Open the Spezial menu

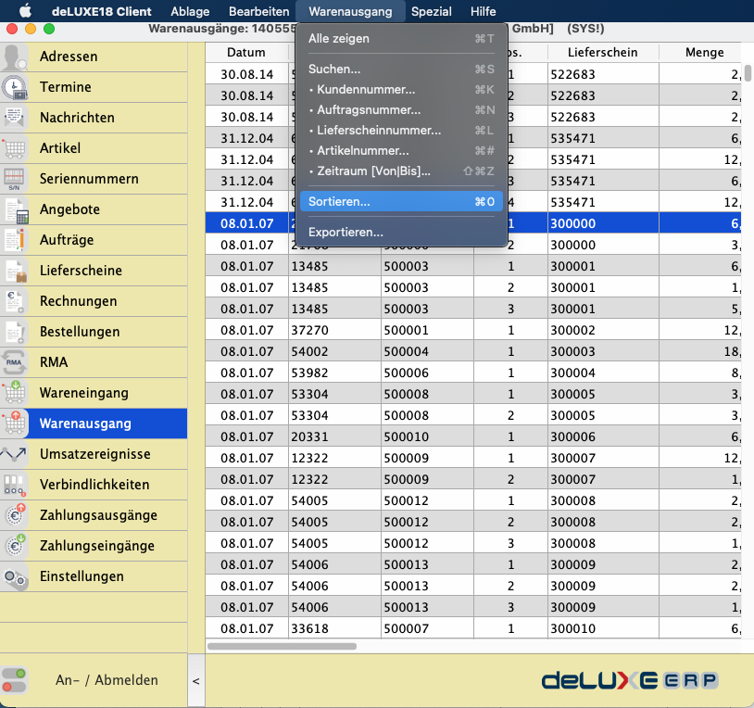point(432,11)
